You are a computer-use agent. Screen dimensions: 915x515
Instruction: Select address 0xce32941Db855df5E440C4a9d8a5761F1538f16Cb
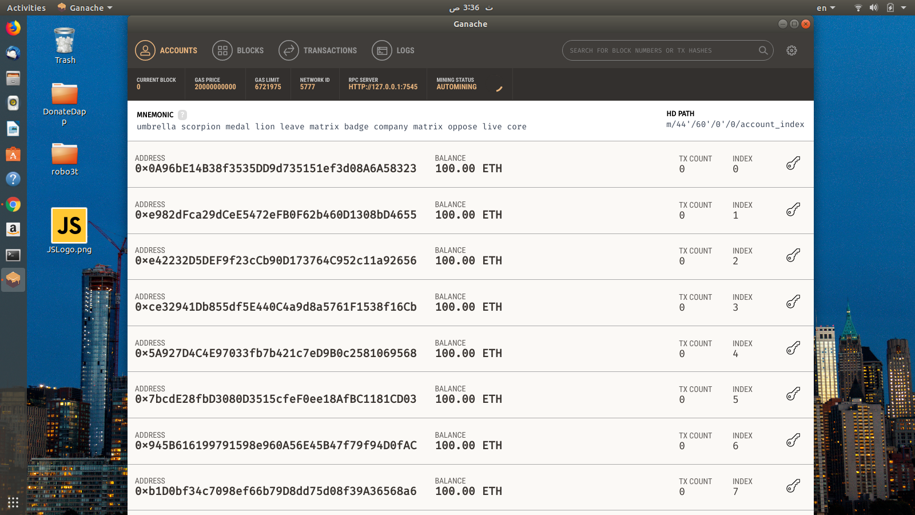[x=276, y=307]
